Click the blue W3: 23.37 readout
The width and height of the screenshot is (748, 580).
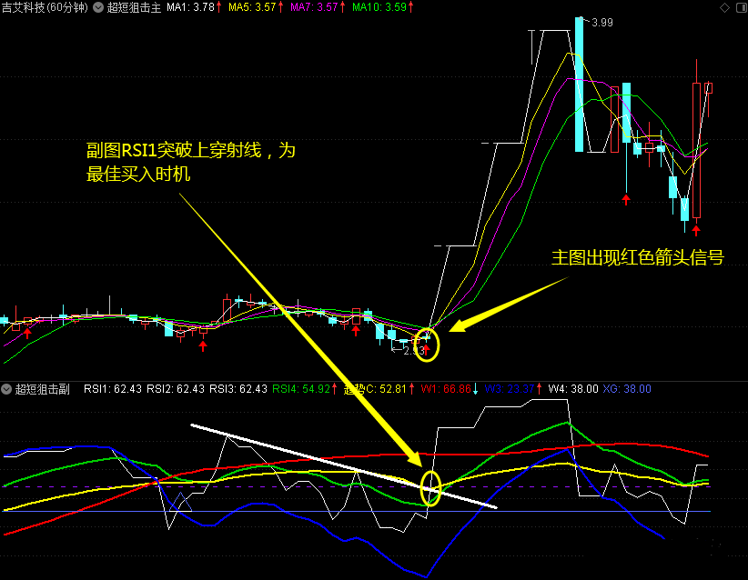coord(509,389)
